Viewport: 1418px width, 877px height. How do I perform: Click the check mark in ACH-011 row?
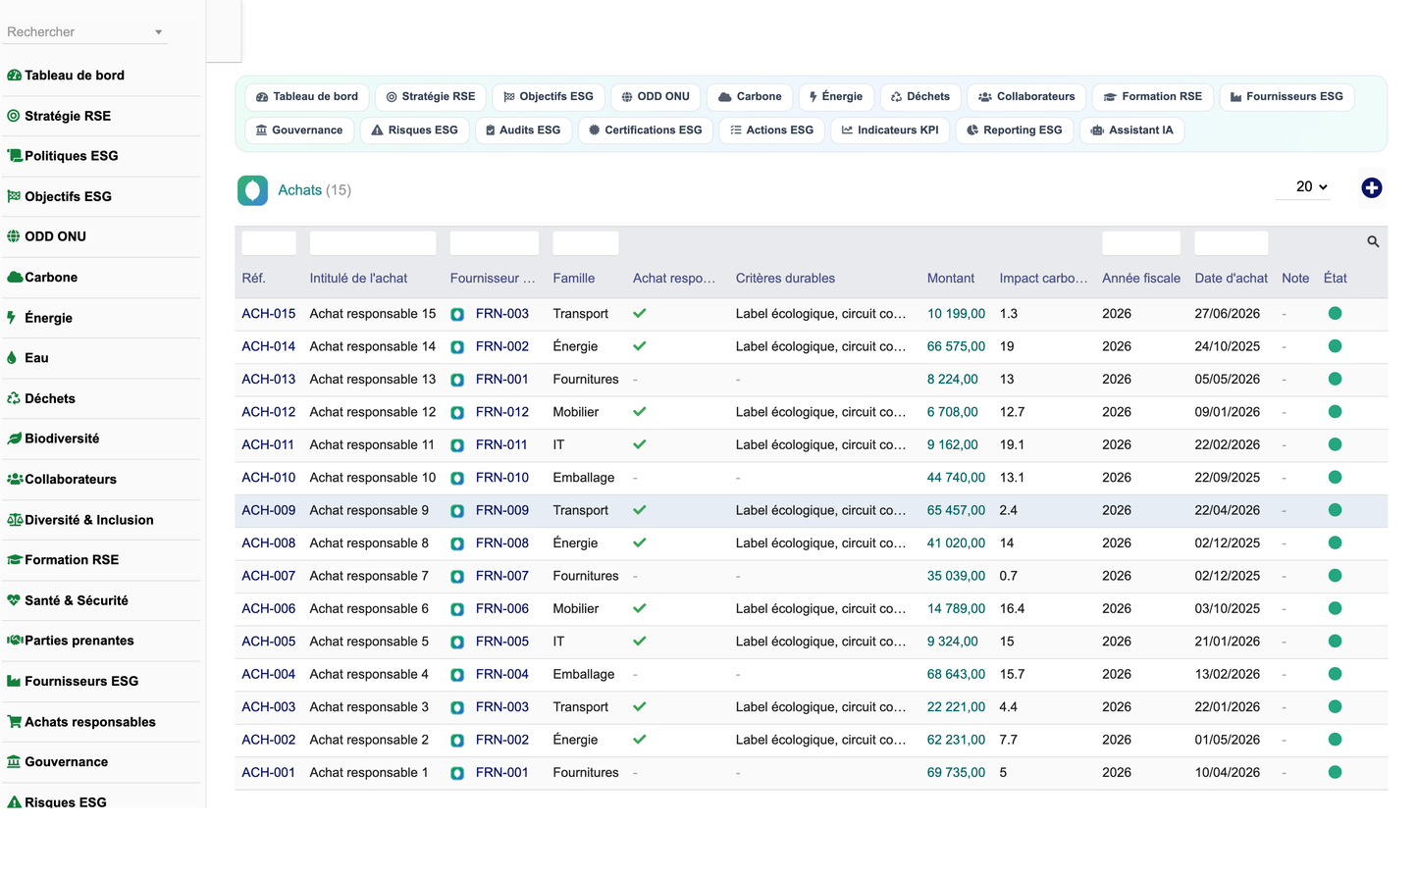(640, 444)
